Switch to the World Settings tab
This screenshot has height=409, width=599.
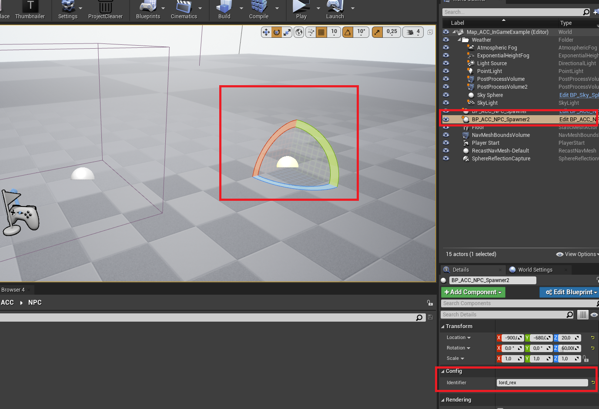535,269
